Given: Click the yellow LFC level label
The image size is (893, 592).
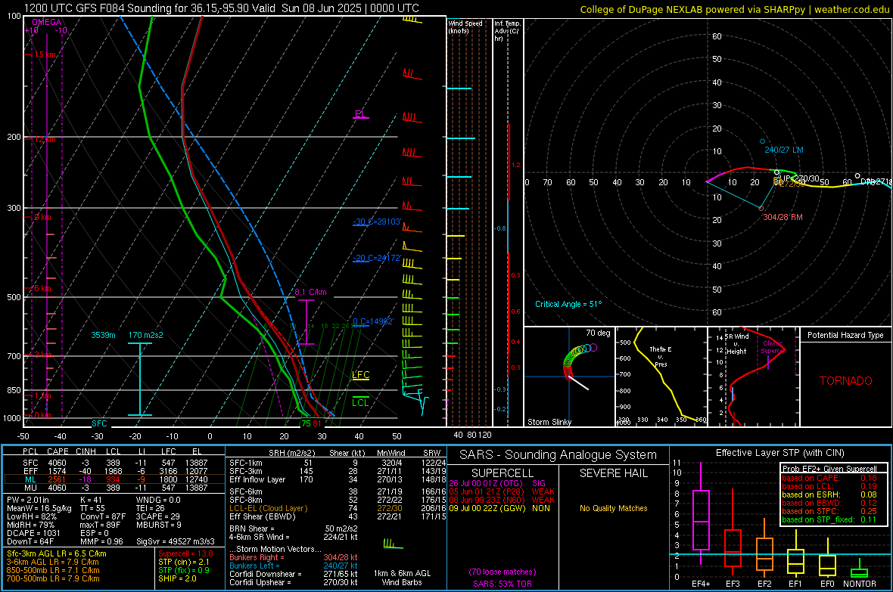Looking at the screenshot, I should pos(360,374).
